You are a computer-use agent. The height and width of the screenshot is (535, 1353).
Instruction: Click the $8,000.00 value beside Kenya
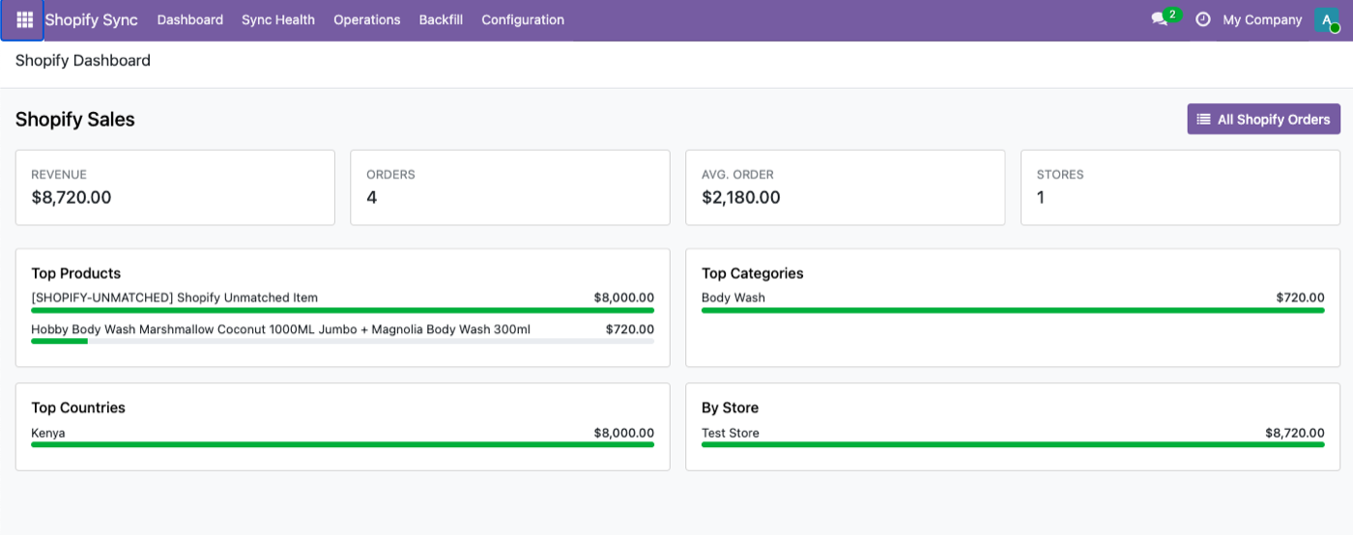pyautogui.click(x=624, y=433)
